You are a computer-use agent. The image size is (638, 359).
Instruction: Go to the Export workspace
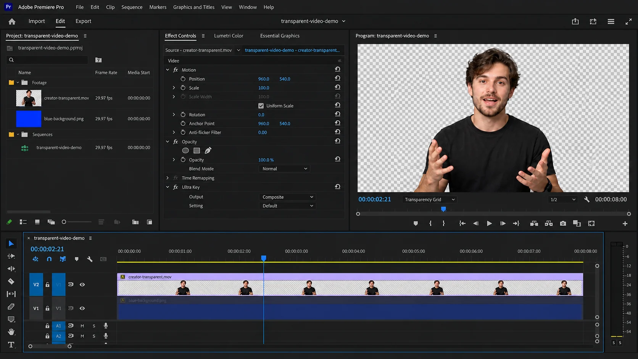pos(83,21)
